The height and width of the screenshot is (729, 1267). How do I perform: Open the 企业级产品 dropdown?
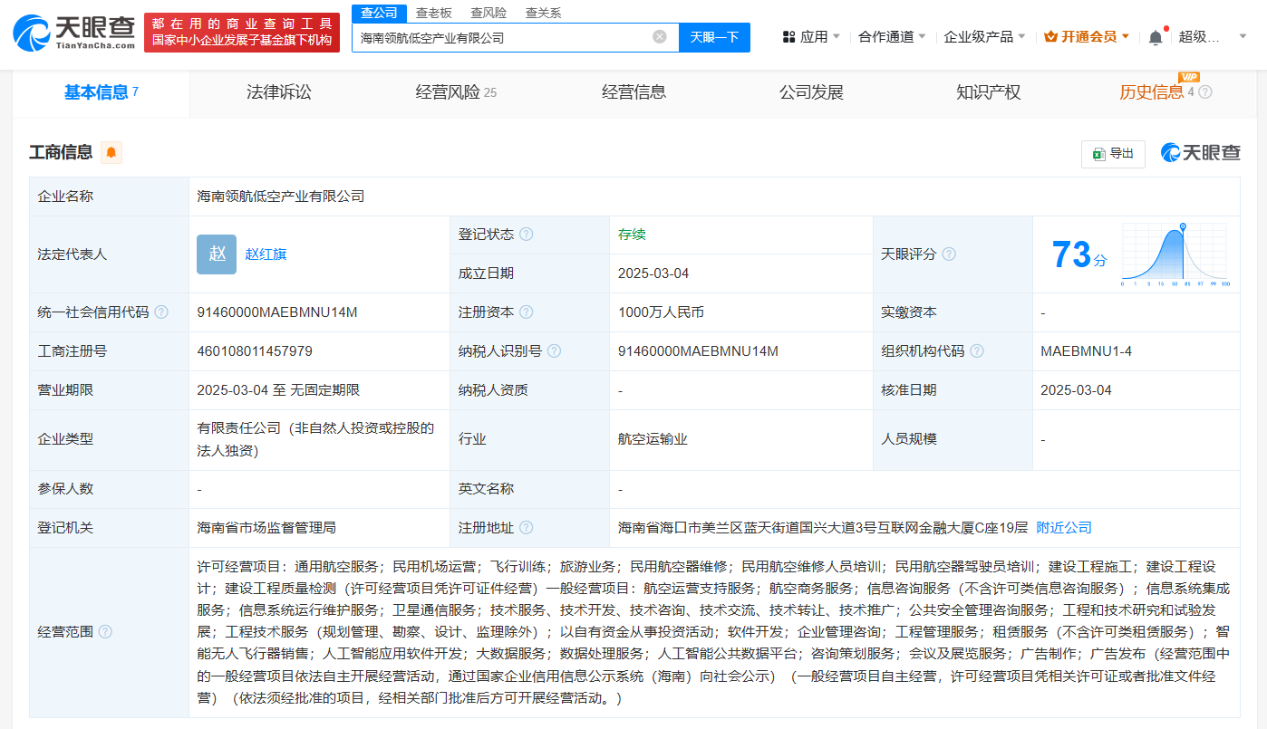984,37
